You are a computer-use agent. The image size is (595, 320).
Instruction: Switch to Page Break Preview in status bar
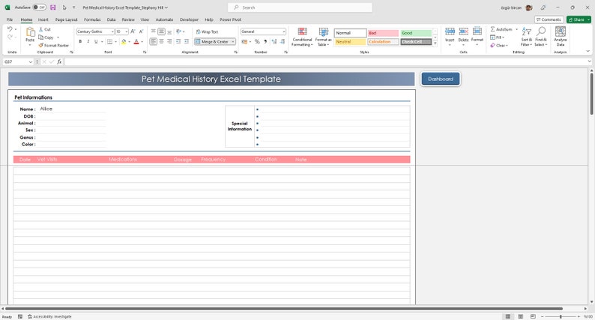pyautogui.click(x=533, y=316)
